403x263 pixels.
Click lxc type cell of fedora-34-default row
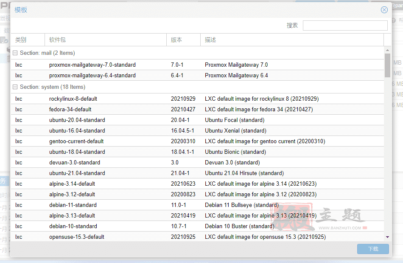click(19, 109)
